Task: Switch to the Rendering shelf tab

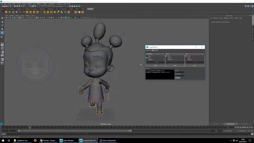Action: [50, 9]
